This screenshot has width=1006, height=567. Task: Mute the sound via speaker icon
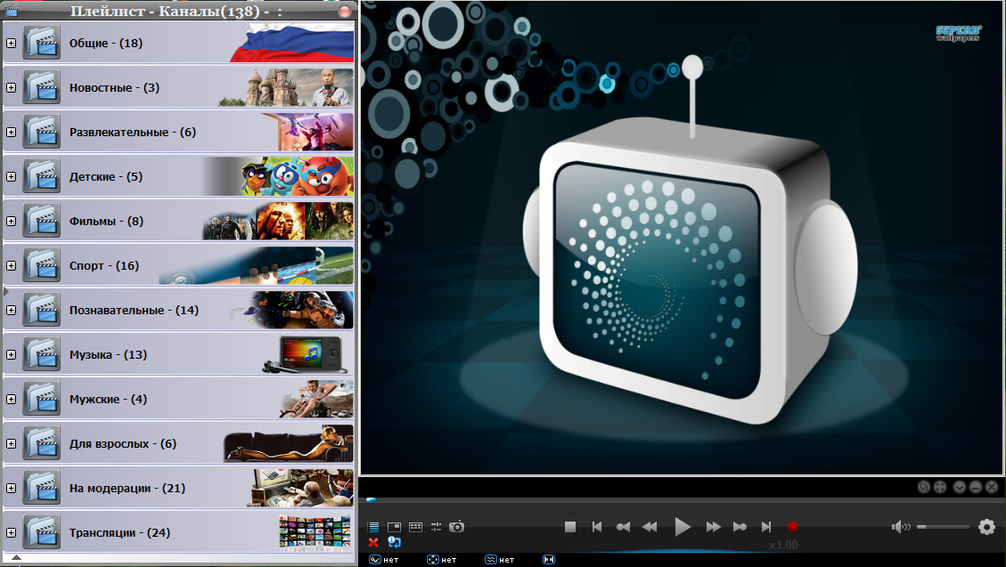pyautogui.click(x=901, y=527)
